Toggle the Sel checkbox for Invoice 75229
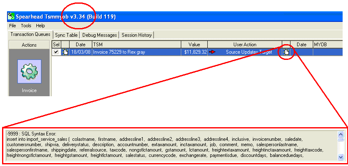Image resolution: width=348 pixels, height=166 pixels. coord(56,52)
